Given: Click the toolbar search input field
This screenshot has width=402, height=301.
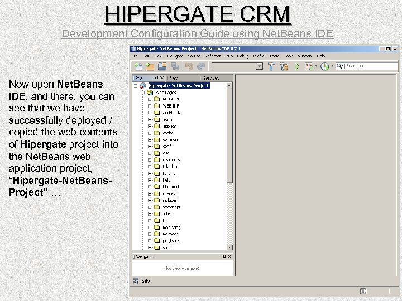Looking at the screenshot, I should click(x=371, y=66).
